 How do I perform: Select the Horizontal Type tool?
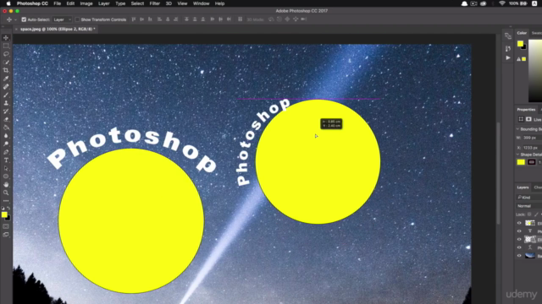[x=6, y=160]
